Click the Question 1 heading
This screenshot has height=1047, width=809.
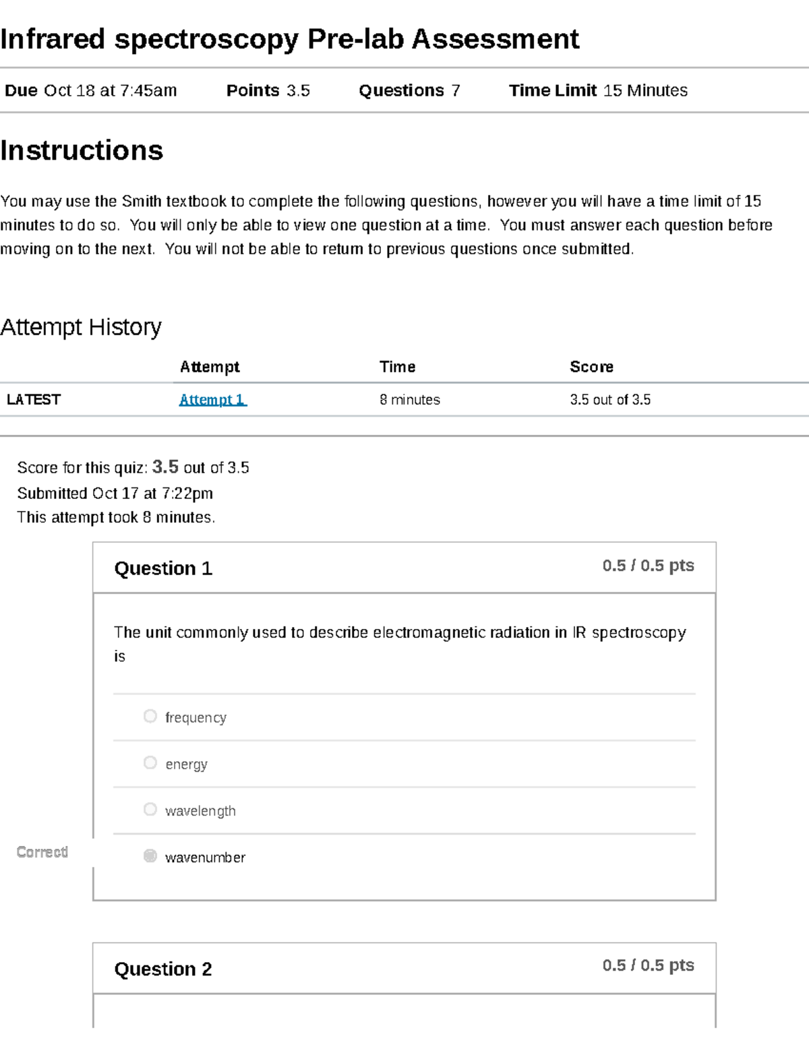click(x=163, y=568)
